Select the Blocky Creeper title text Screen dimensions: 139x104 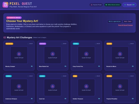coord(10,67)
